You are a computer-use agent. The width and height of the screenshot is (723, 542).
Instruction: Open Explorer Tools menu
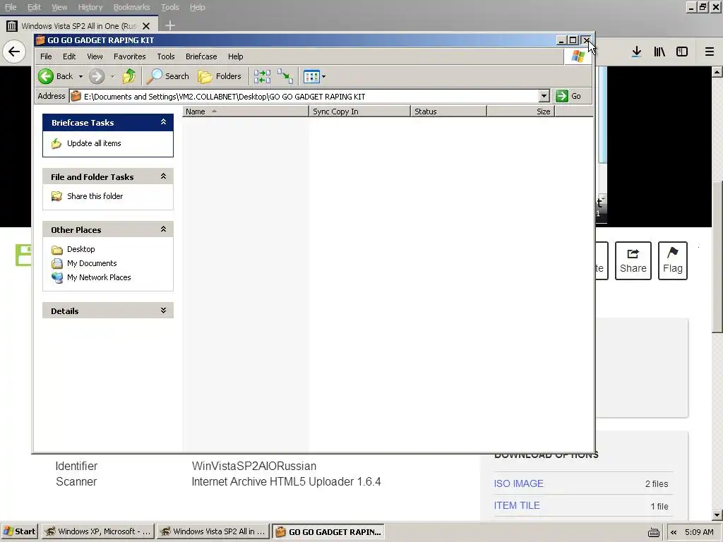165,56
